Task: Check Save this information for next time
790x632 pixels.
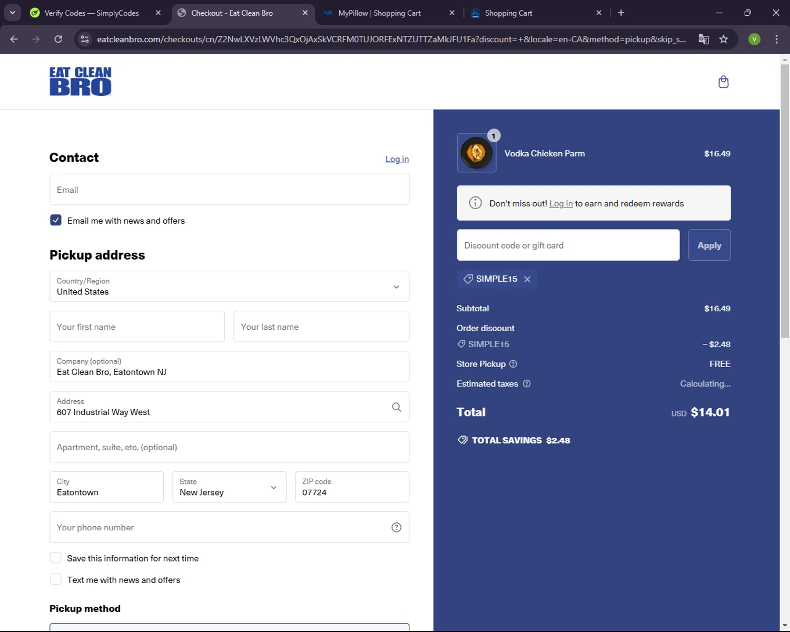Action: (x=56, y=558)
